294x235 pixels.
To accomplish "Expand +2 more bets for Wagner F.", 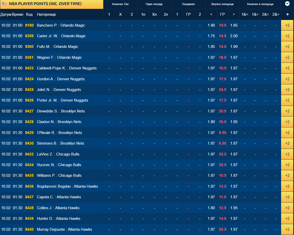I will 287,57.
